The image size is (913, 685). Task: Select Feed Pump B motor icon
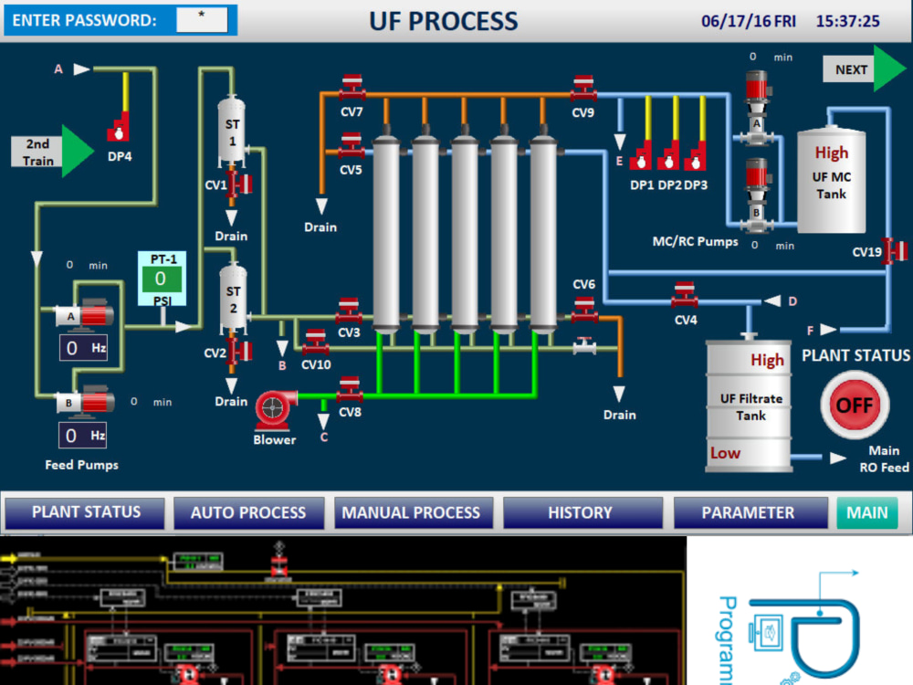point(84,401)
